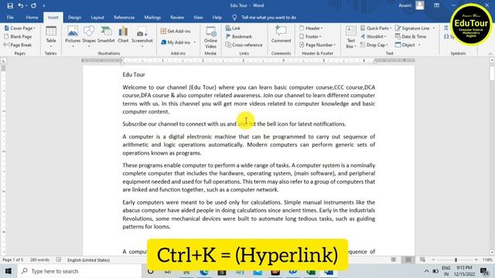Open the Table insert menu

pos(51,36)
